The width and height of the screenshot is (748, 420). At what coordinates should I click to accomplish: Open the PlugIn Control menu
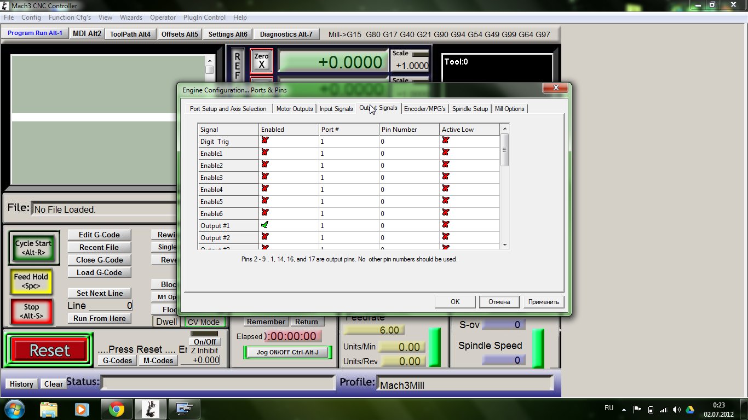click(x=204, y=17)
